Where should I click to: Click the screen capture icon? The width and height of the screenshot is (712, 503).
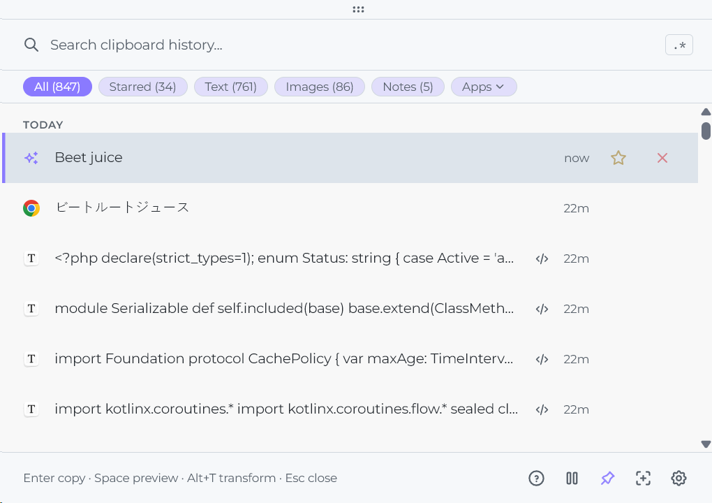[643, 479]
